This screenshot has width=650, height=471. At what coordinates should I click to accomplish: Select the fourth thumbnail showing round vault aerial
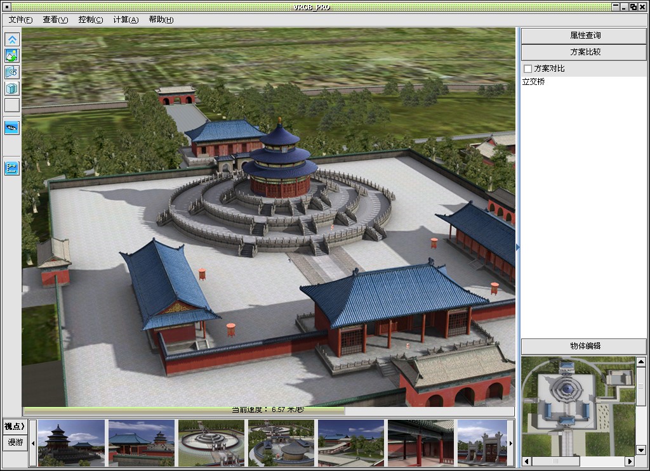pos(281,443)
